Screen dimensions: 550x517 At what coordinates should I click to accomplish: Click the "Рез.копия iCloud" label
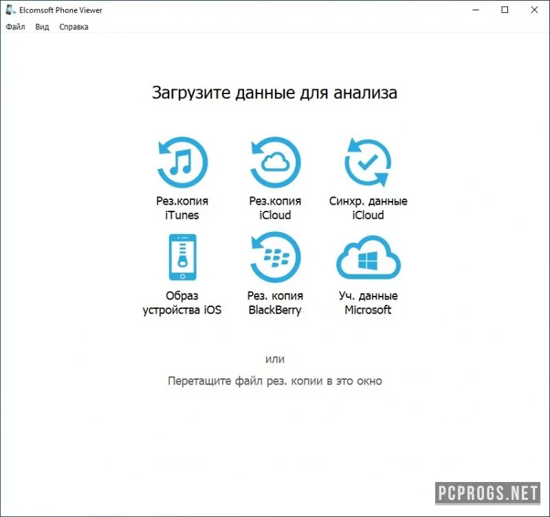click(276, 208)
